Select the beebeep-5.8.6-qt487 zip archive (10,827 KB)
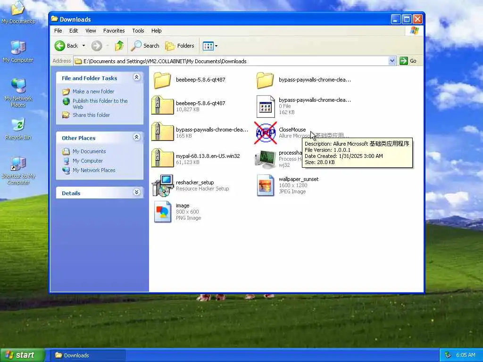This screenshot has height=362, width=483. coord(162,106)
